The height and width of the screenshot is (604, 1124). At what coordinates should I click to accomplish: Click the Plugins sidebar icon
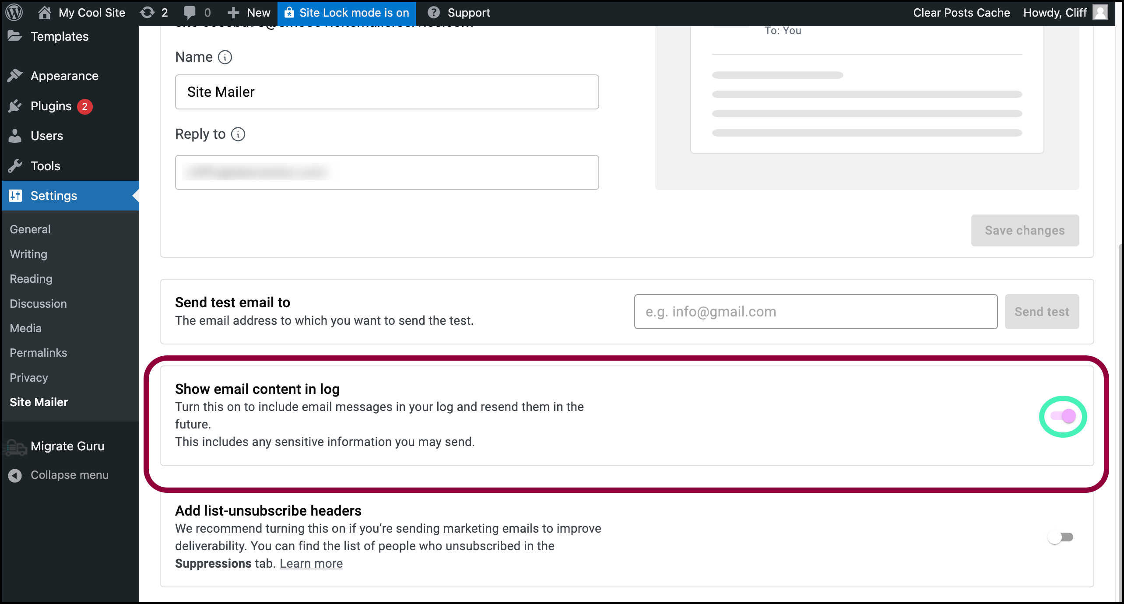coord(15,105)
